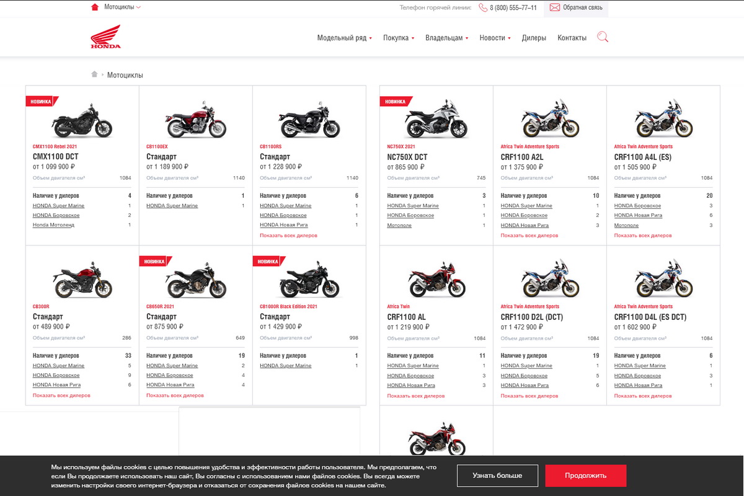Show all dealers for CRF1100 A4L (ES)

point(643,236)
